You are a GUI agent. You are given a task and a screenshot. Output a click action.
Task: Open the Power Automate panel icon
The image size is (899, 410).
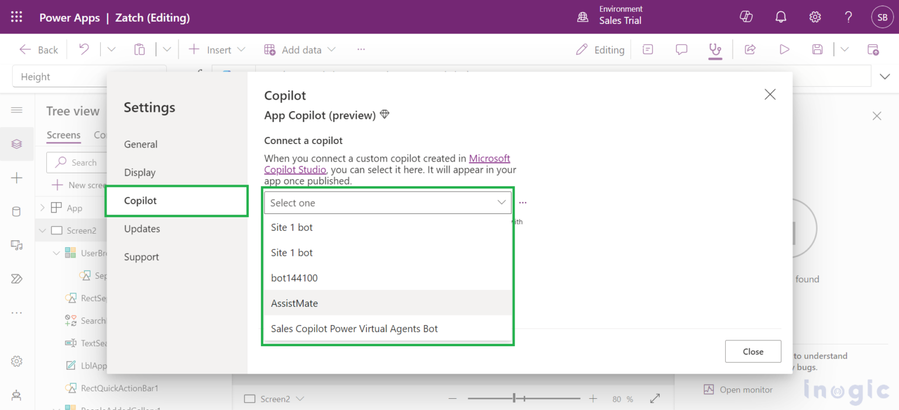17,278
